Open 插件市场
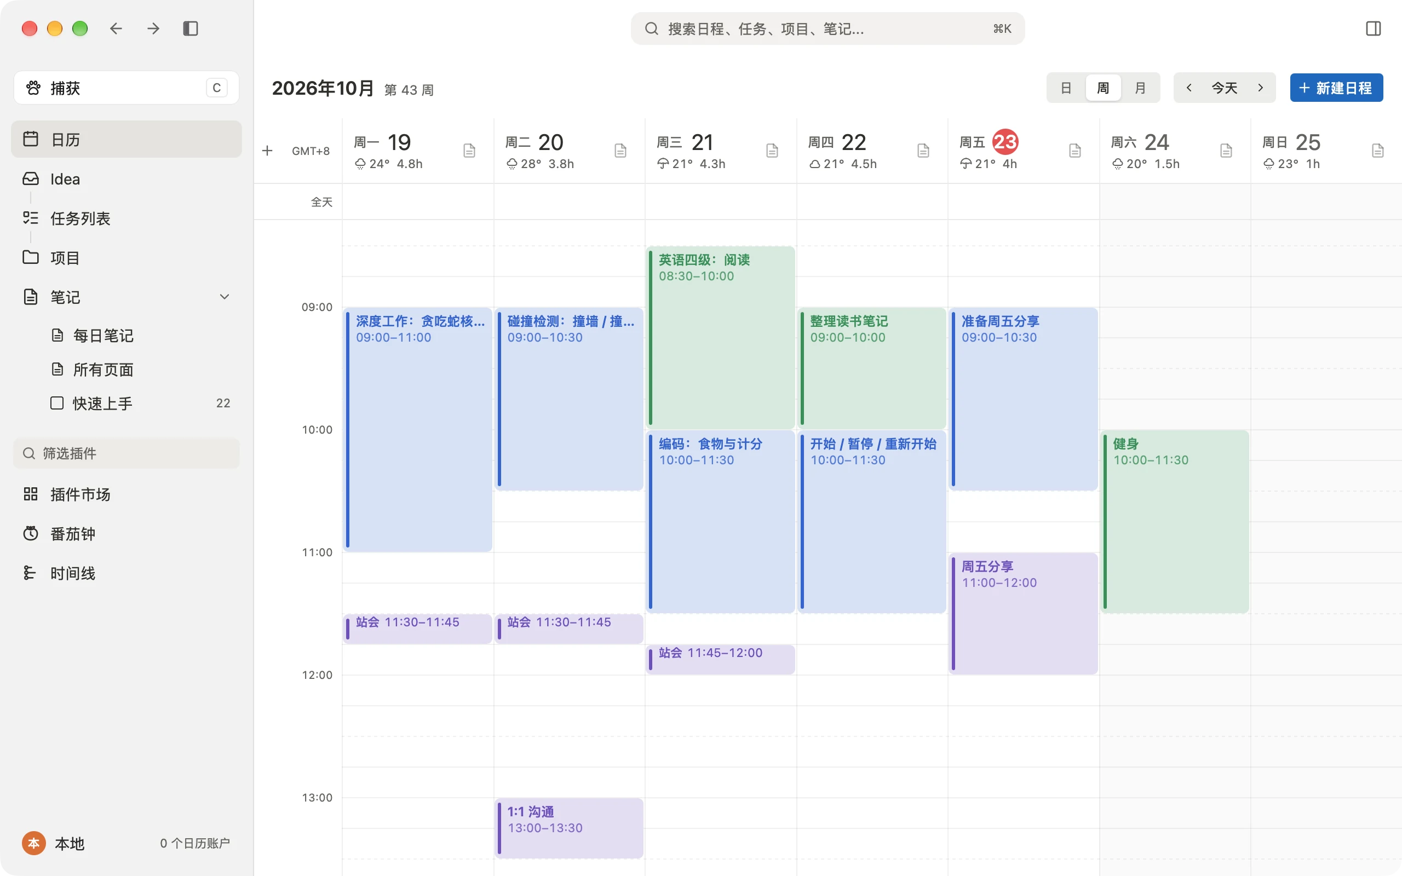The height and width of the screenshot is (876, 1402). click(x=127, y=494)
